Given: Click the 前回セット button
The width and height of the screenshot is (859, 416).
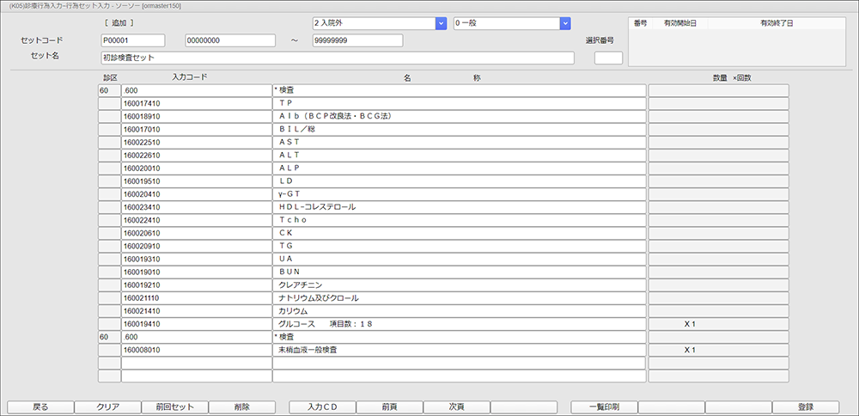Looking at the screenshot, I should click(174, 407).
